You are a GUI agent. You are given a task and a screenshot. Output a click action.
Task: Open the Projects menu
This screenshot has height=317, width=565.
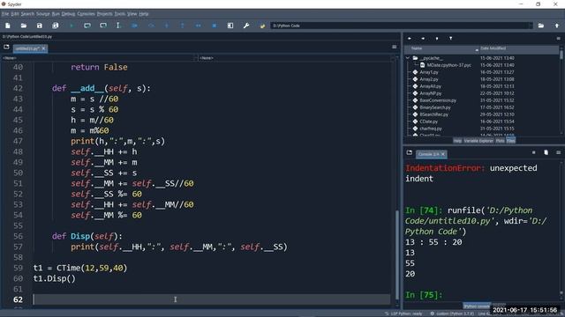pyautogui.click(x=105, y=14)
